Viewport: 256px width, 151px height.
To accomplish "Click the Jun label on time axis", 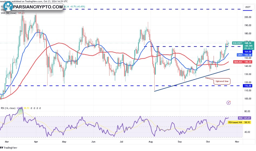I will pyautogui.click(x=93, y=142).
